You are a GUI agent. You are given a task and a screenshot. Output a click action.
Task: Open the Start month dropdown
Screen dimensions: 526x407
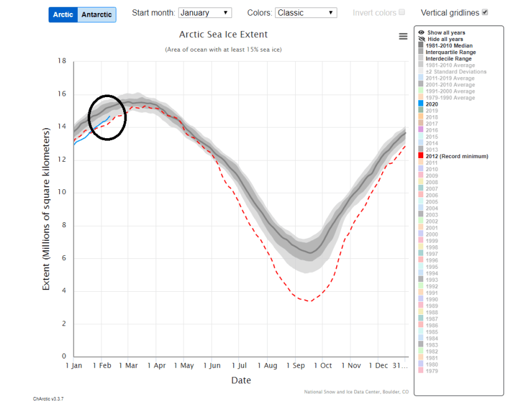coord(205,11)
